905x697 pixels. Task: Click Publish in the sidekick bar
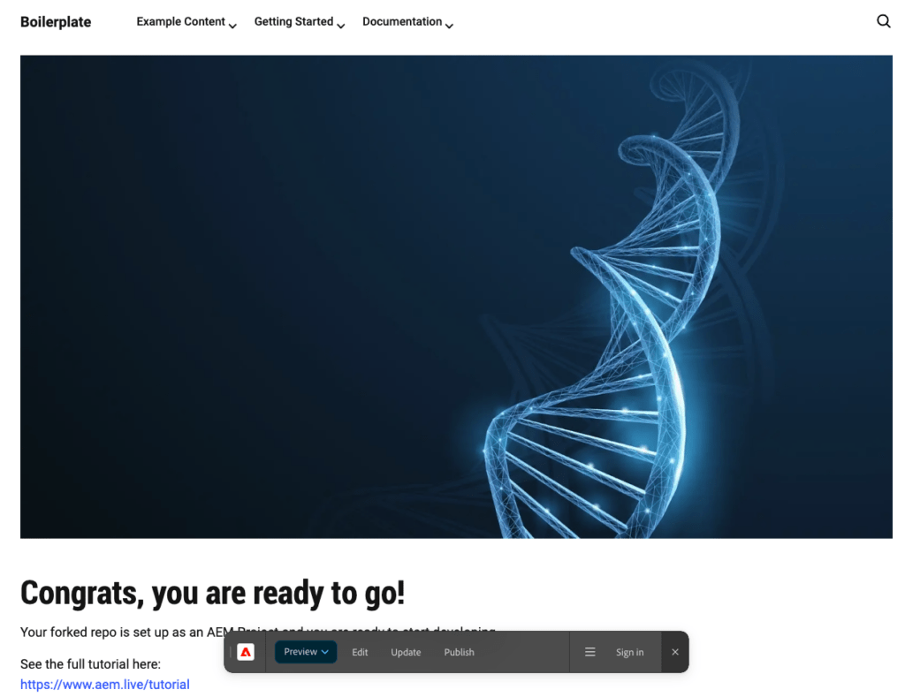click(459, 652)
